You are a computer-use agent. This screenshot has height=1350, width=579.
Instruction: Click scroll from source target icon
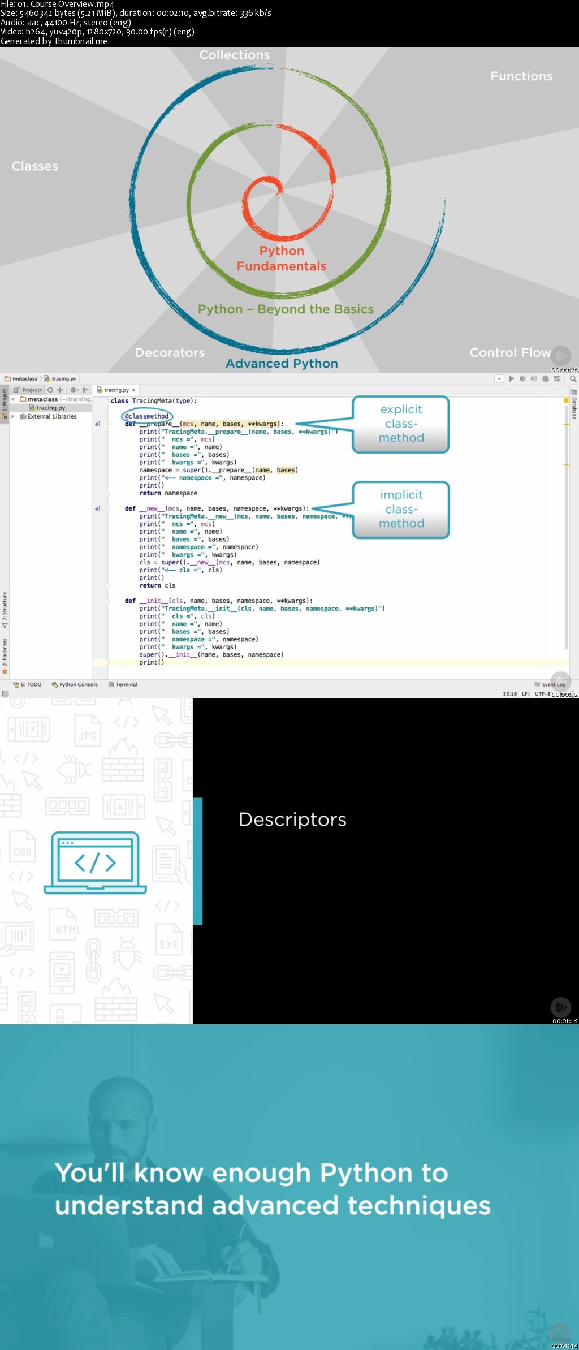point(50,390)
